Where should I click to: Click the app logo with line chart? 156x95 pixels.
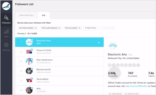pos(6,6)
